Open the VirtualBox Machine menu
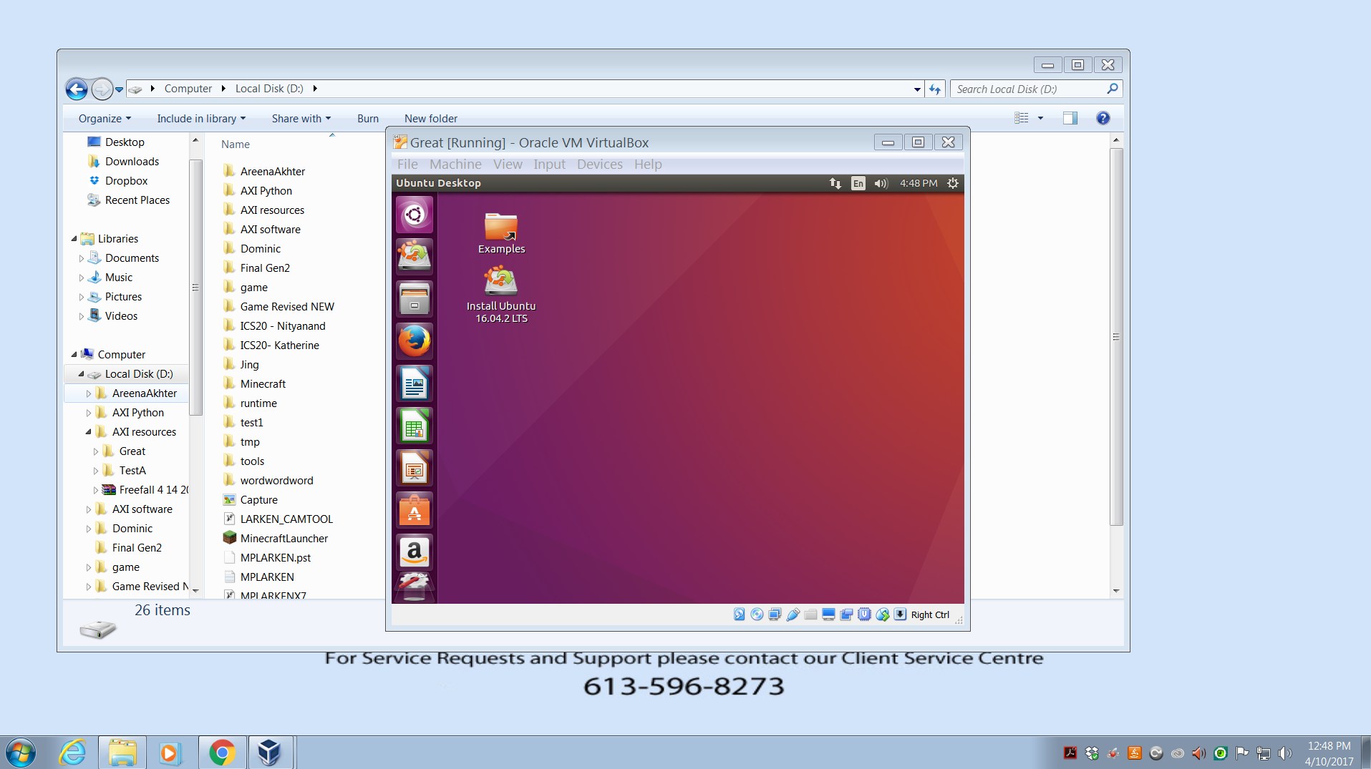The image size is (1371, 769). point(455,165)
